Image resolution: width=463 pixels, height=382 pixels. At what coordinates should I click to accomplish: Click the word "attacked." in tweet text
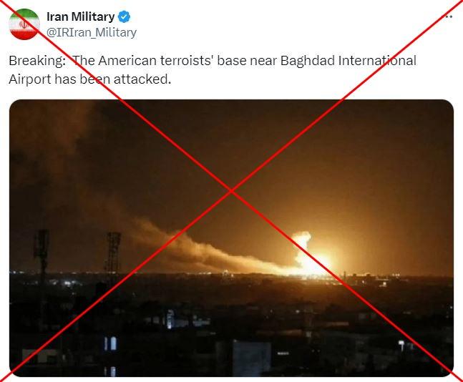142,79
